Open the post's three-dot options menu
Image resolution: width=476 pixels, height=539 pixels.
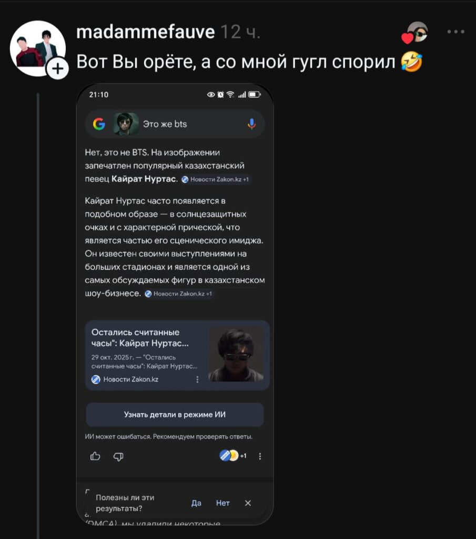pyautogui.click(x=455, y=32)
